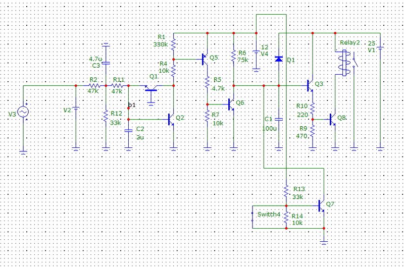The image size is (404, 268).
Task: Select the Relay2 coil symbol
Action: pyautogui.click(x=344, y=63)
